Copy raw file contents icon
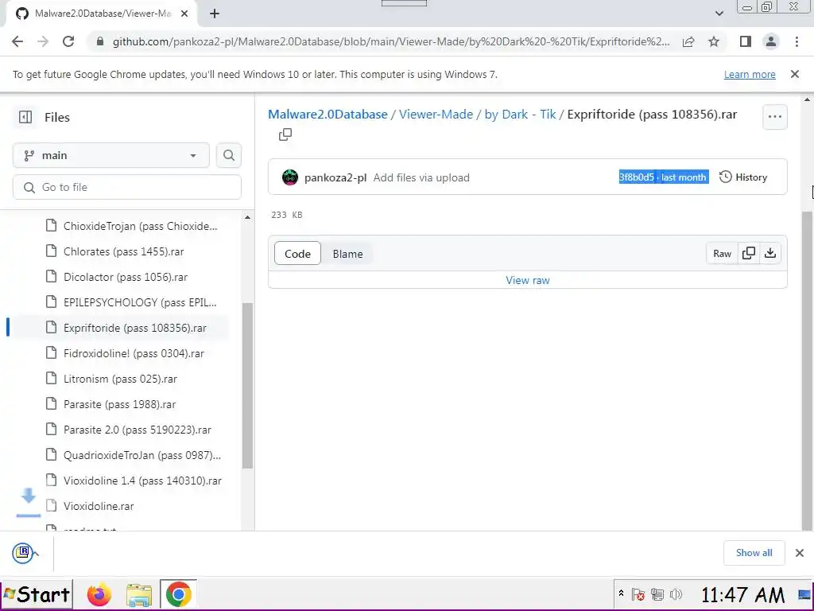 pyautogui.click(x=749, y=253)
